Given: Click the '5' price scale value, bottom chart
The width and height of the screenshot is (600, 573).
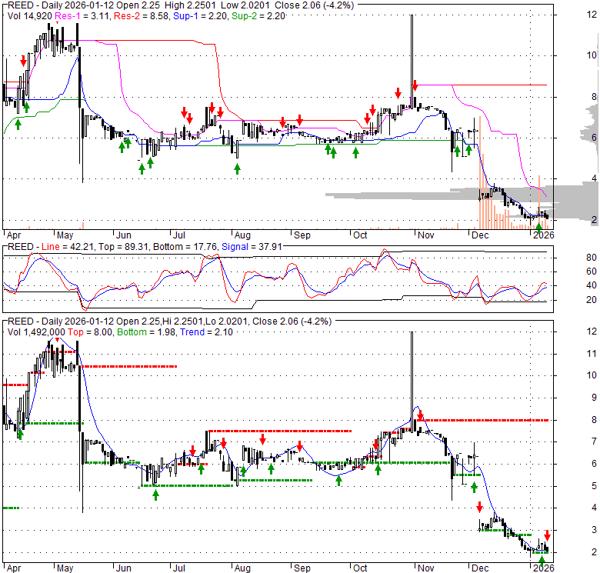Looking at the screenshot, I should click(x=595, y=486).
